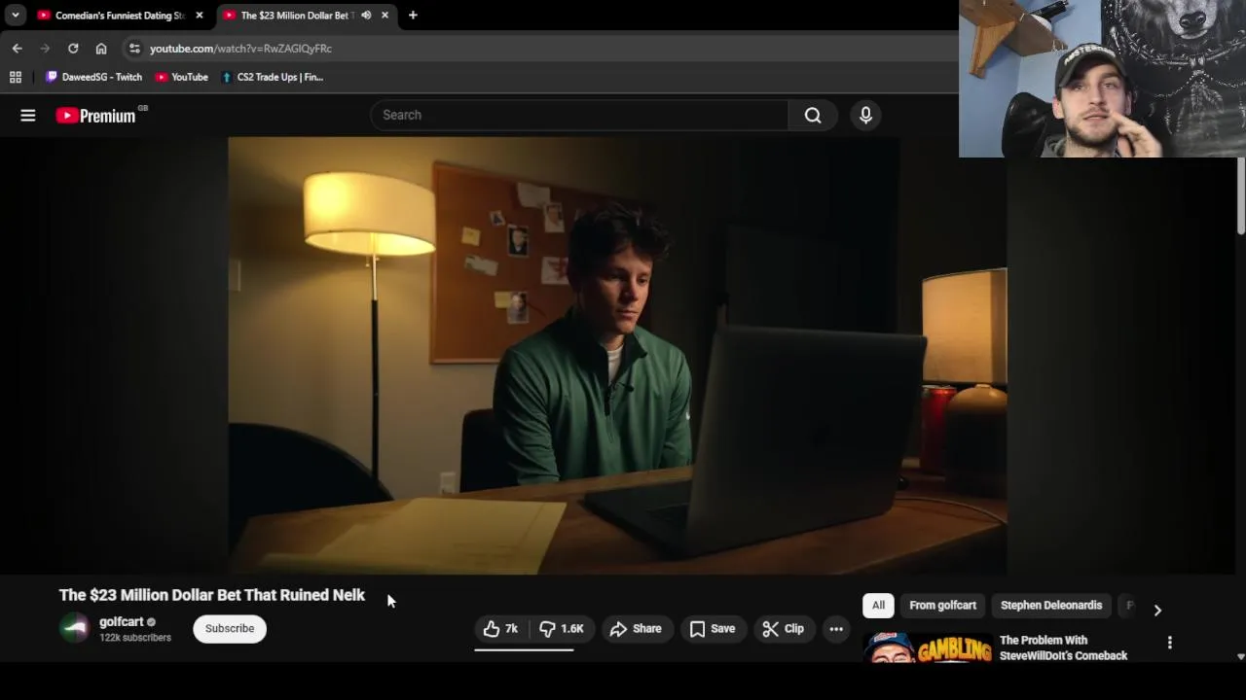Image resolution: width=1246 pixels, height=700 pixels.
Task: Open more actions three-dot menu
Action: (x=836, y=628)
